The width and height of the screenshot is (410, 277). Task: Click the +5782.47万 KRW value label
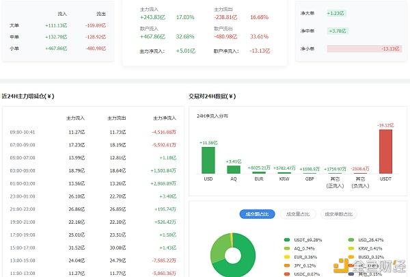[x=284, y=168]
